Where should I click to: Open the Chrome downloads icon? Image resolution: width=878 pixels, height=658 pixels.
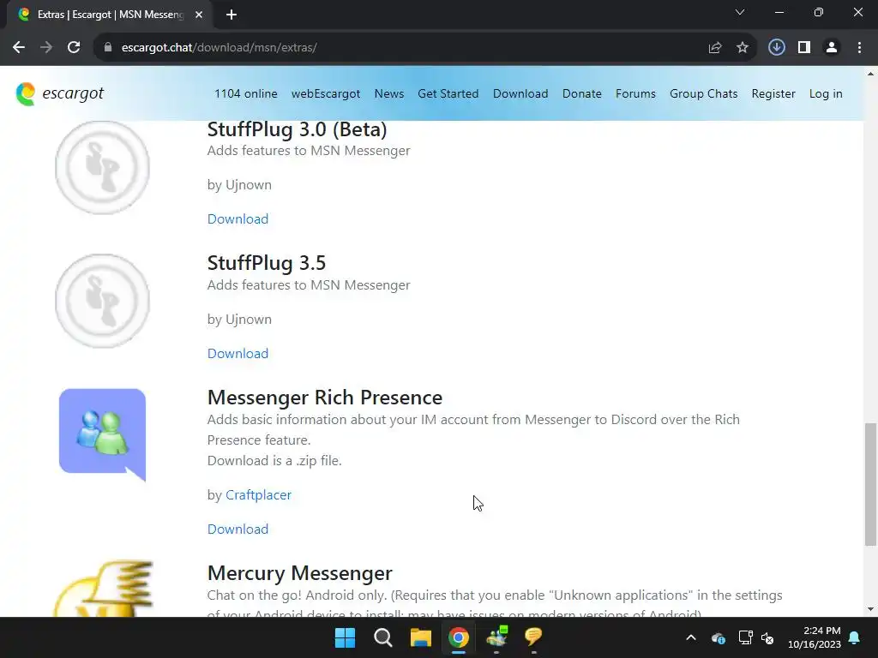point(777,48)
